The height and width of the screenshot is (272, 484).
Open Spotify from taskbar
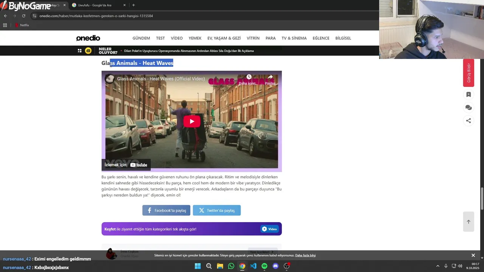coord(264,266)
